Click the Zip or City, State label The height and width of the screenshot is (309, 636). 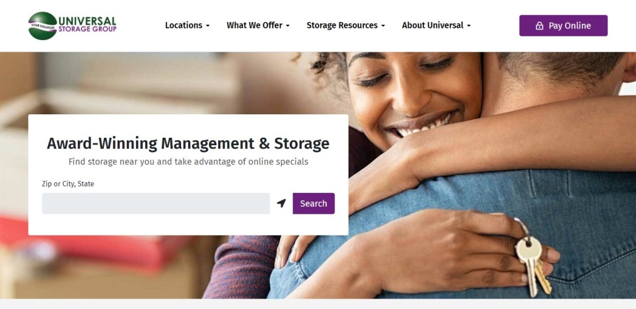pyautogui.click(x=68, y=184)
